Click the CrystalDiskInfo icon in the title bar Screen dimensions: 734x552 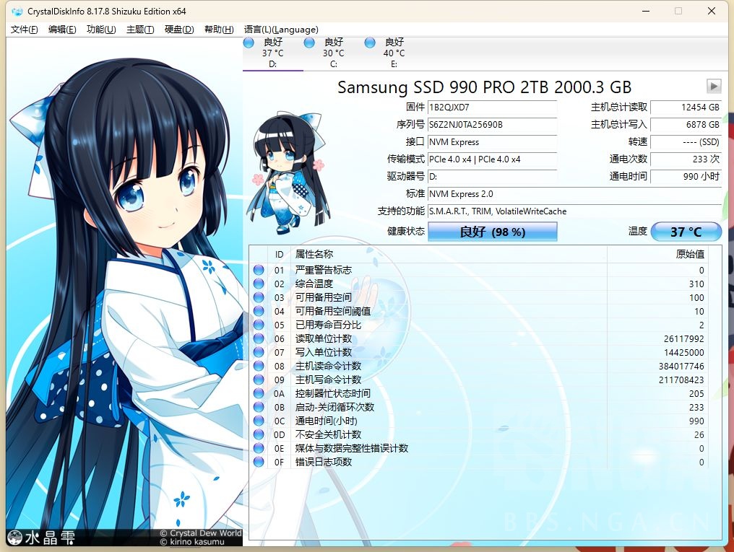click(16, 11)
